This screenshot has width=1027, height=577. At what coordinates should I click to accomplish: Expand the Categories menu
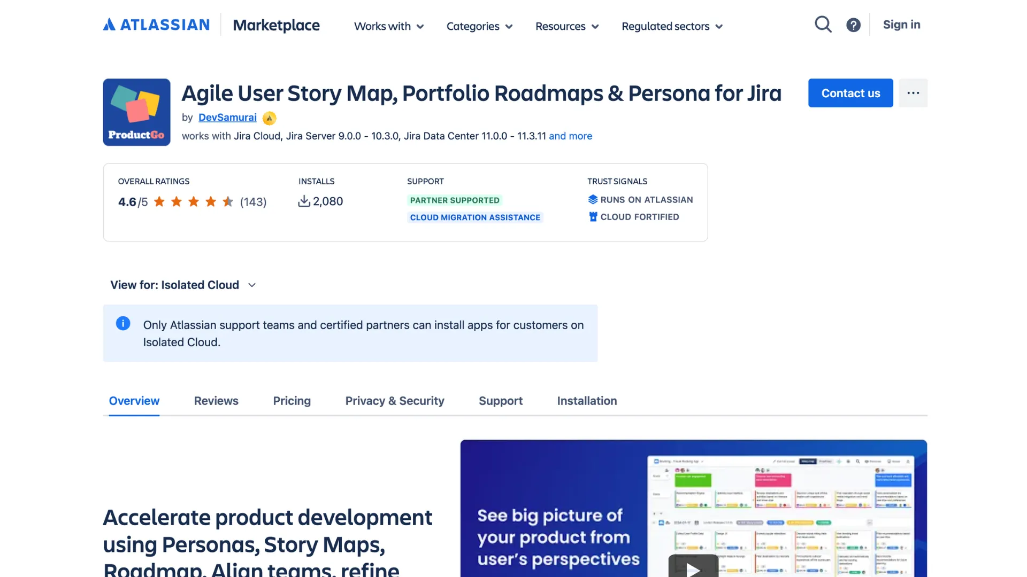(480, 26)
